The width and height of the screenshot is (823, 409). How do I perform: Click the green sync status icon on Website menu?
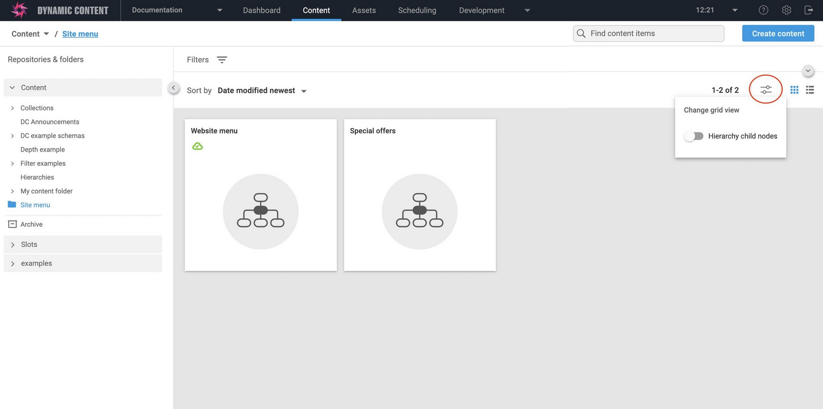(x=197, y=146)
